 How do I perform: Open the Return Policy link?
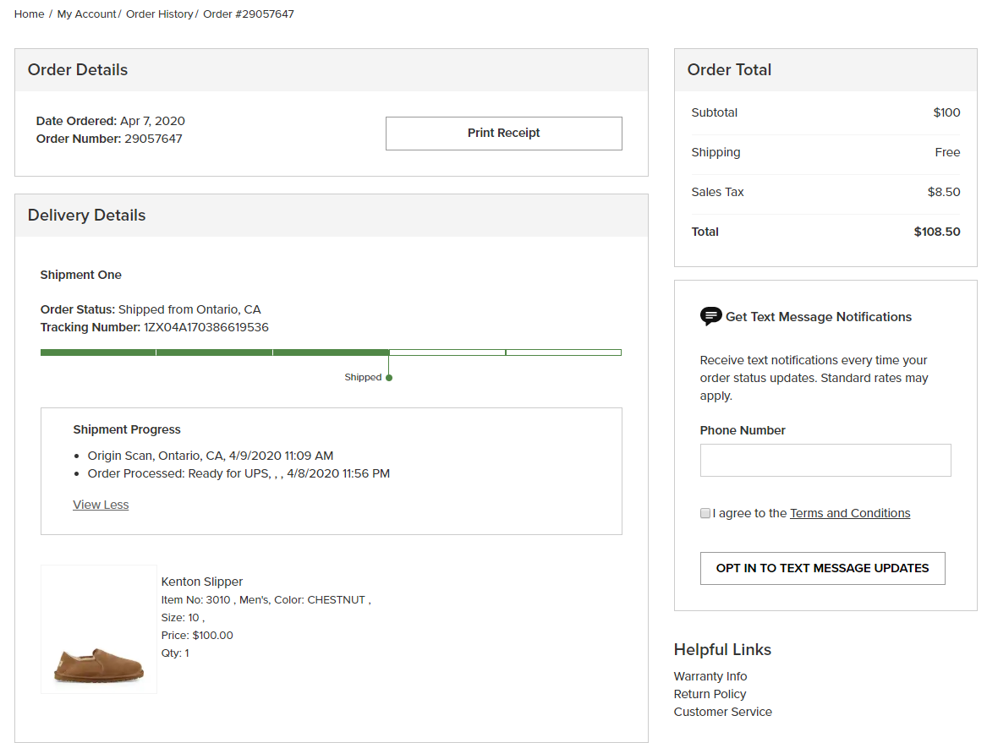pyautogui.click(x=710, y=694)
